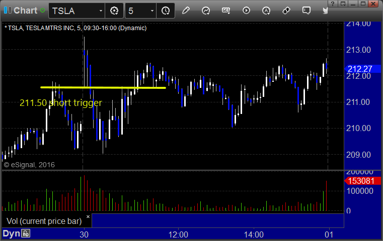Image resolution: width=383 pixels, height=241 pixels.
Task: Open the TSLA symbol dropdown
Action: (101, 11)
